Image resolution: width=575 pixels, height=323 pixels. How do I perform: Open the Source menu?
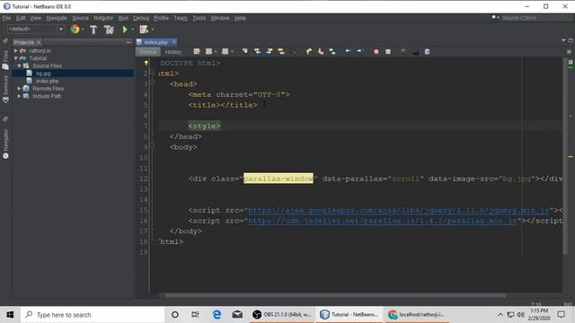pos(80,18)
